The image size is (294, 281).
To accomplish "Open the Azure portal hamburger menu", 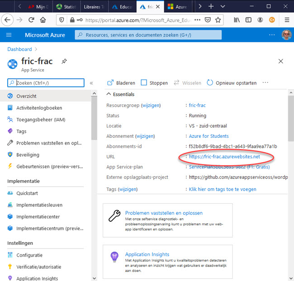I will (x=9, y=35).
